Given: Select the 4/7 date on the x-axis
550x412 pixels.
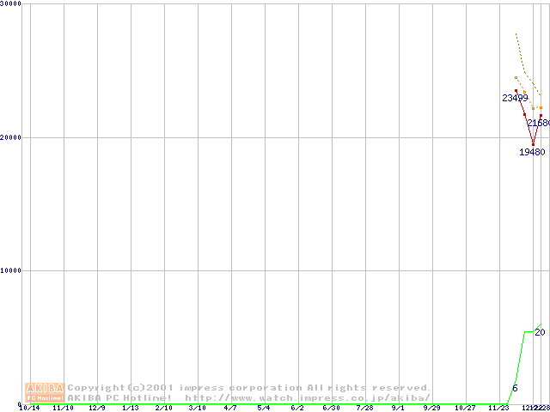Looking at the screenshot, I should [x=230, y=408].
